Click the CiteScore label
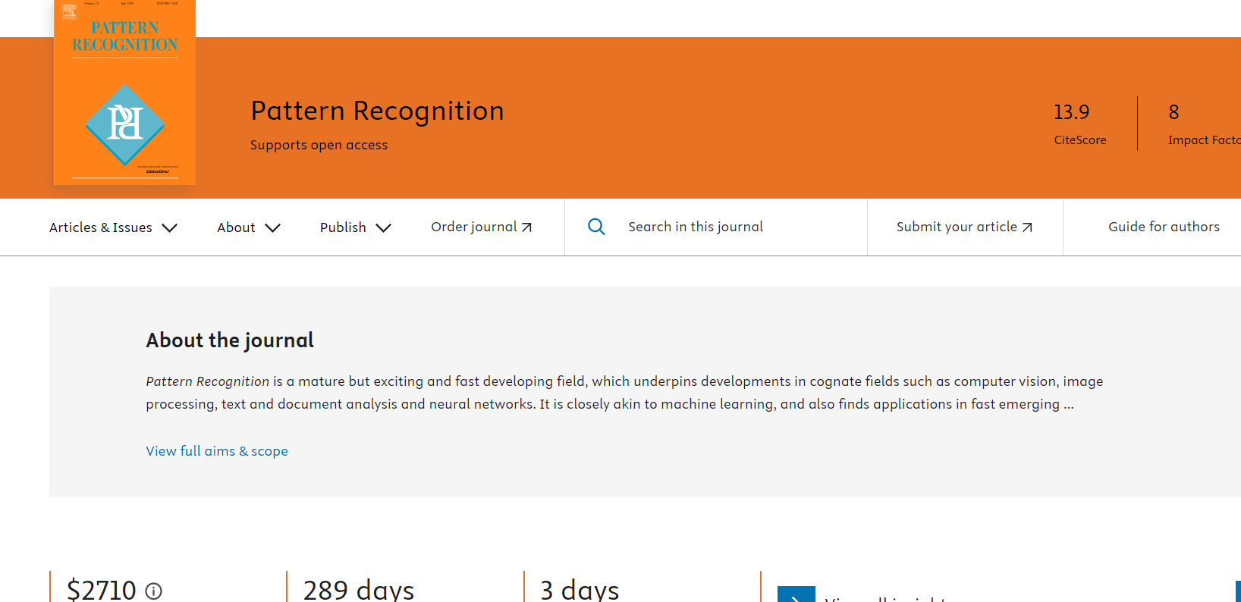Image resolution: width=1241 pixels, height=602 pixels. tap(1080, 140)
